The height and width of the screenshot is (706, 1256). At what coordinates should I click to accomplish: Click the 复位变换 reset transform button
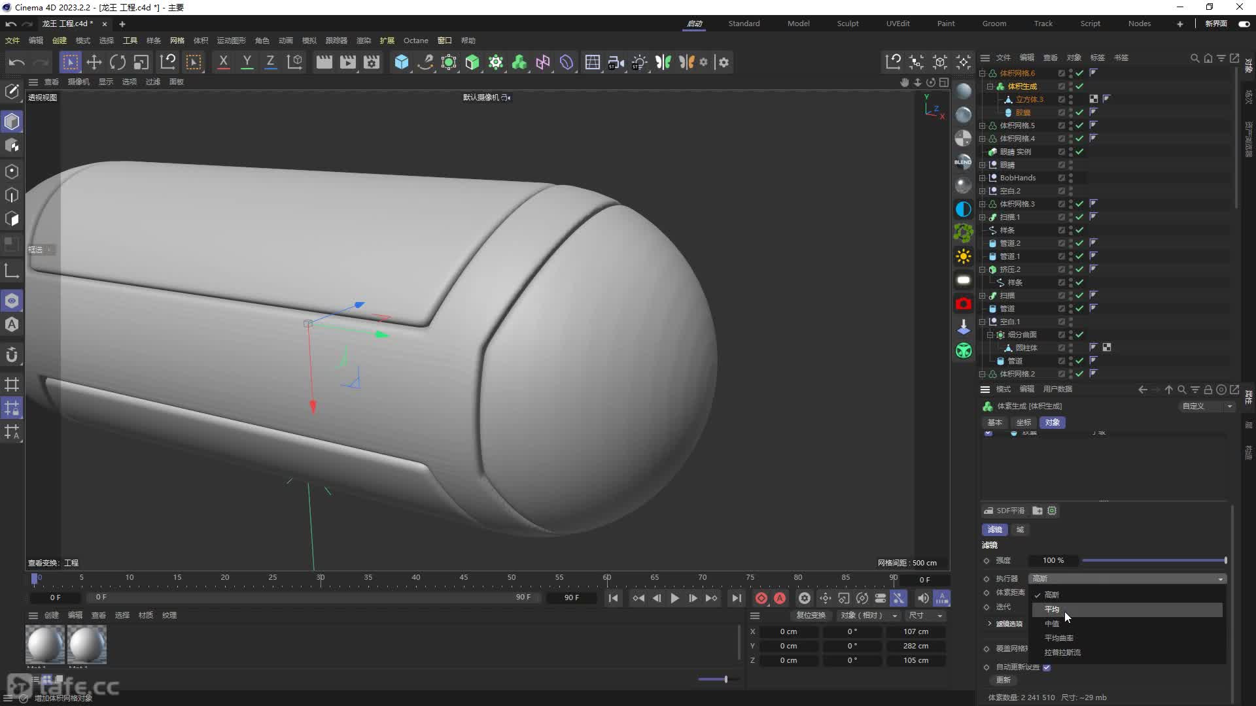(x=811, y=615)
